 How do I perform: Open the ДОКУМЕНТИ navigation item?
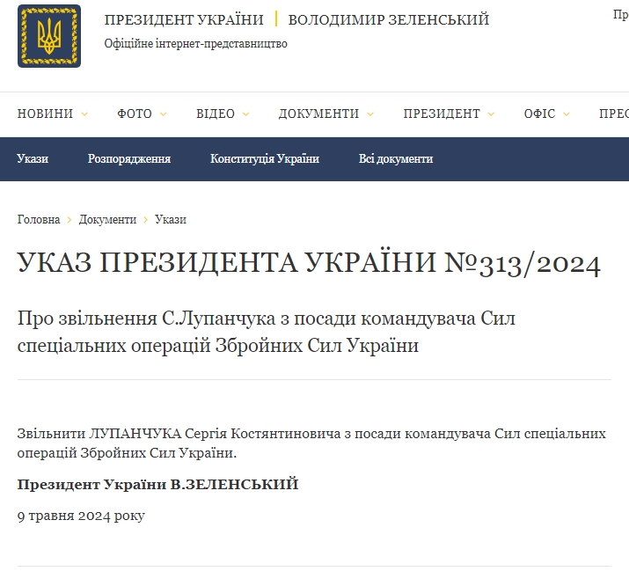click(x=318, y=114)
